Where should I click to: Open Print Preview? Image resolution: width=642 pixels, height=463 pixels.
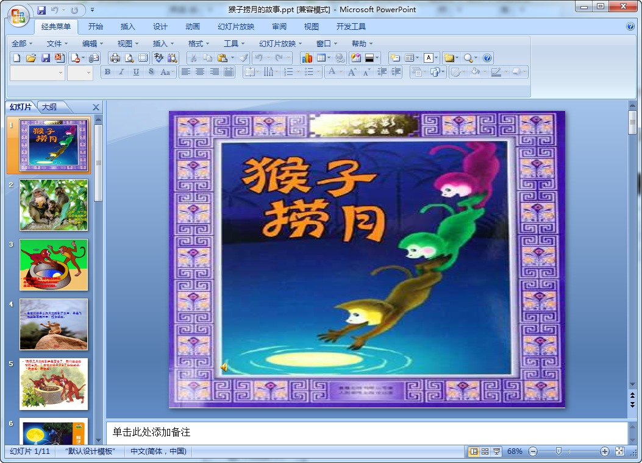coord(129,58)
